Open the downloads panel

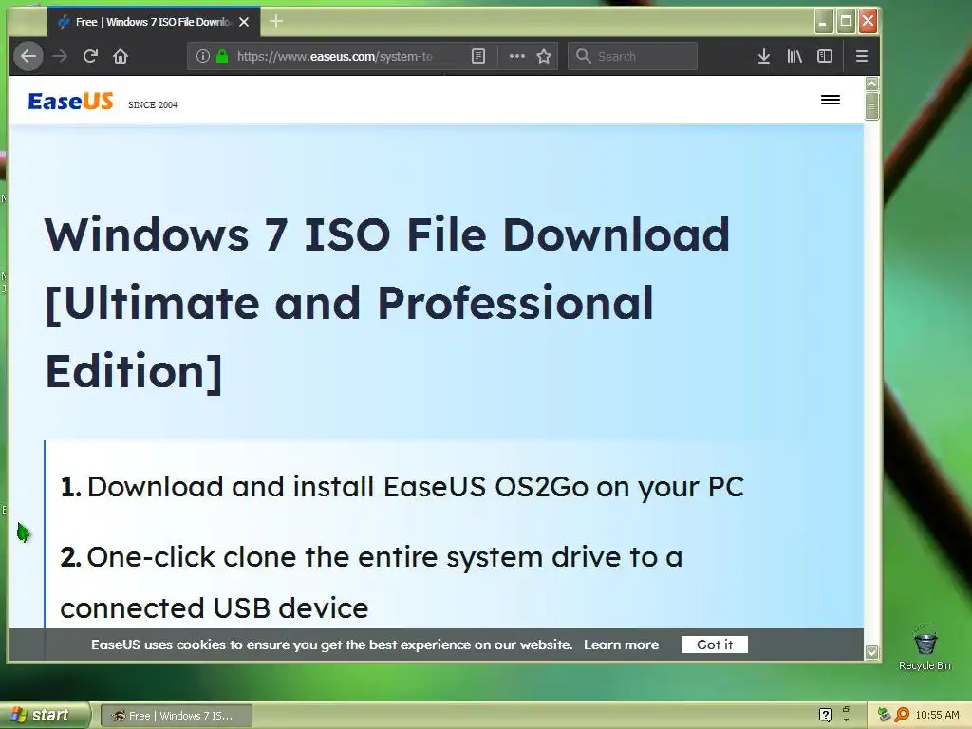tap(764, 56)
